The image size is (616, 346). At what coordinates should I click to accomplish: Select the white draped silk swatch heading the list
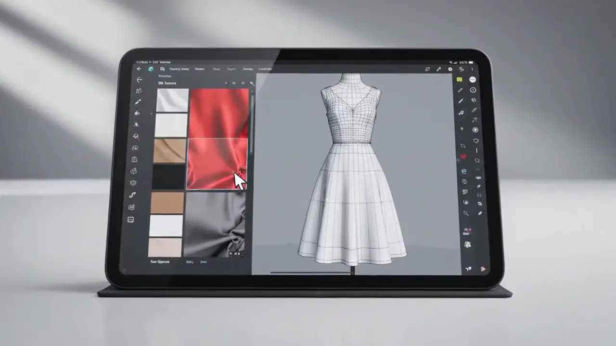coord(172,100)
